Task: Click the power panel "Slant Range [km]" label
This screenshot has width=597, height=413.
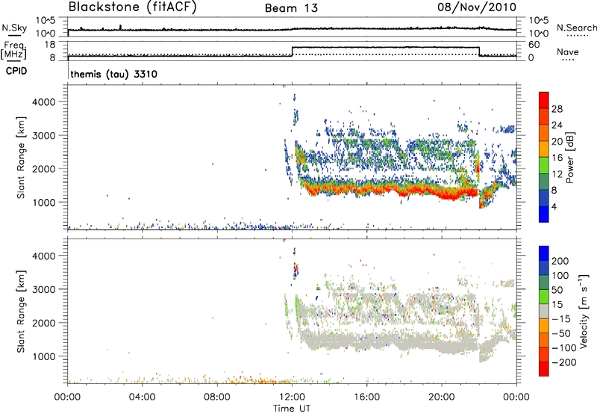Action: pos(21,157)
